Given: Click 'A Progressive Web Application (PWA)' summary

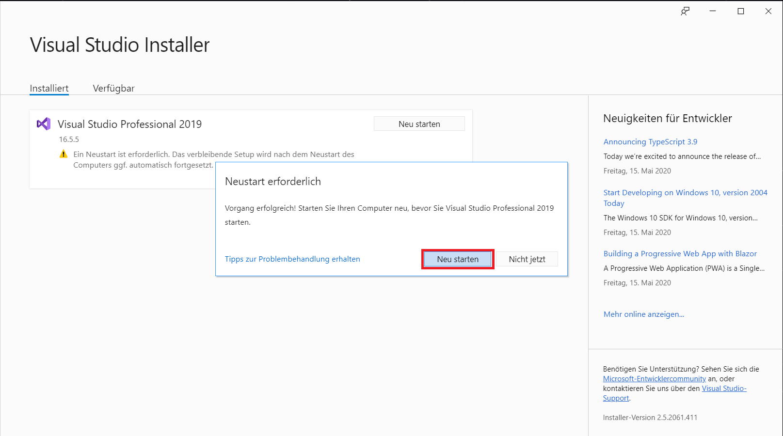Looking at the screenshot, I should pyautogui.click(x=684, y=268).
